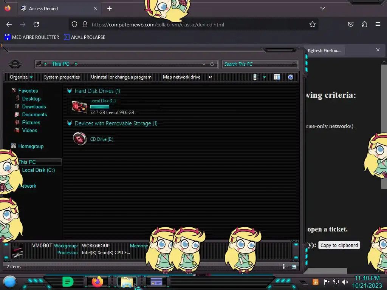Screen dimensions: 387x290
Task: Switch to details view status icon
Action: pos(283,266)
